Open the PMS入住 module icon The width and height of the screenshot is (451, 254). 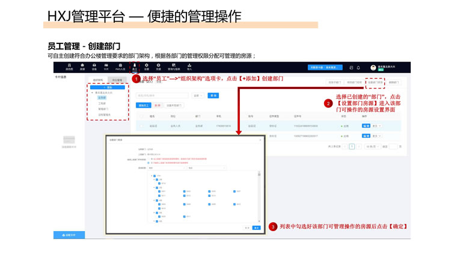(x=120, y=67)
